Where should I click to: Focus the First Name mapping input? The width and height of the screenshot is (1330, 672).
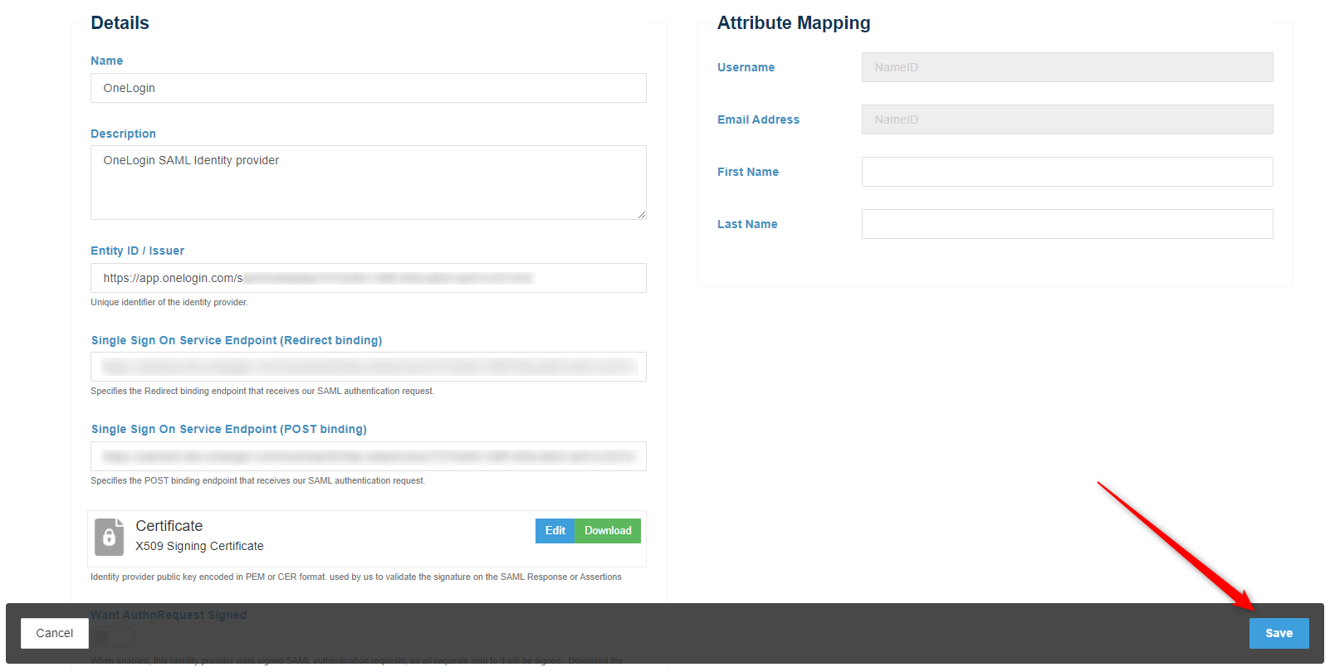click(x=1067, y=172)
